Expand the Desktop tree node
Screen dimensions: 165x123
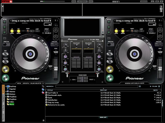[x=6, y=86]
